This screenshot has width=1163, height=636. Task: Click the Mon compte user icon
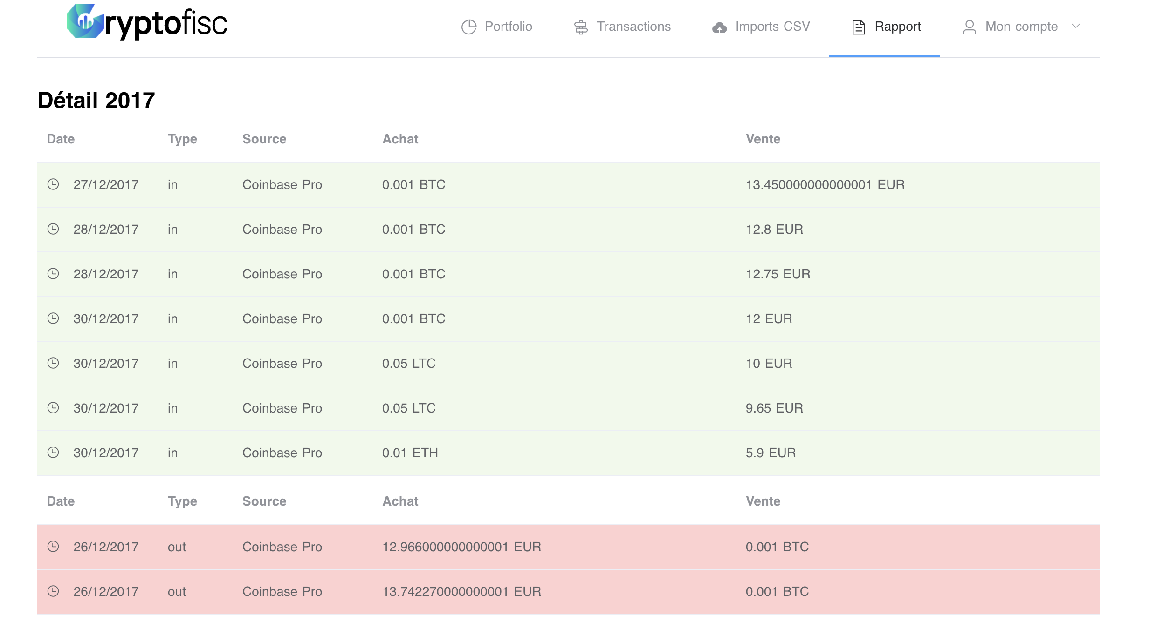(x=970, y=27)
